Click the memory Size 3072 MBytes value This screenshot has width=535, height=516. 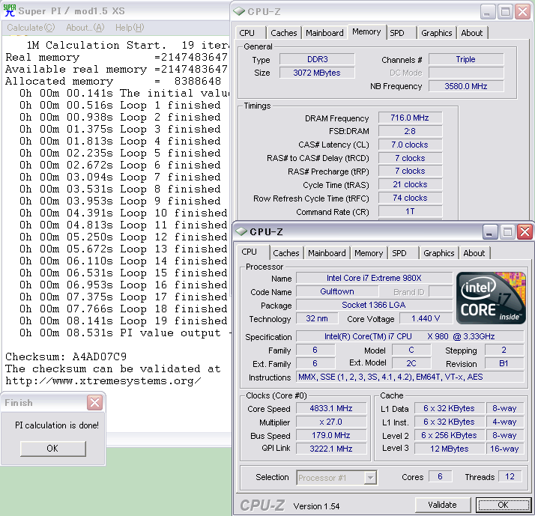tap(317, 73)
